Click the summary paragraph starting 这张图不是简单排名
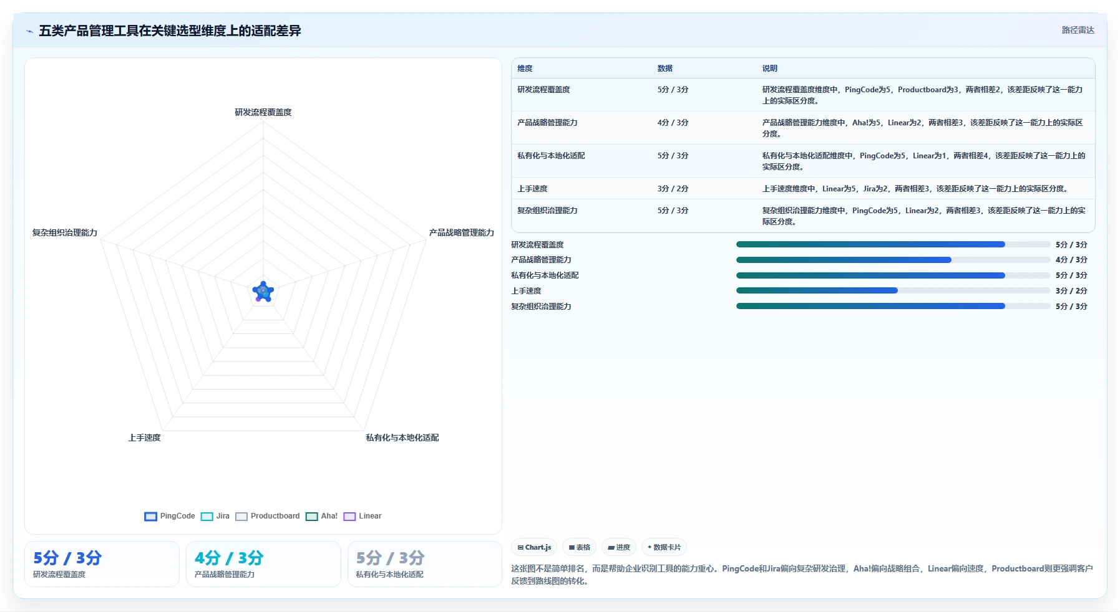Image resolution: width=1120 pixels, height=612 pixels. coord(802,575)
